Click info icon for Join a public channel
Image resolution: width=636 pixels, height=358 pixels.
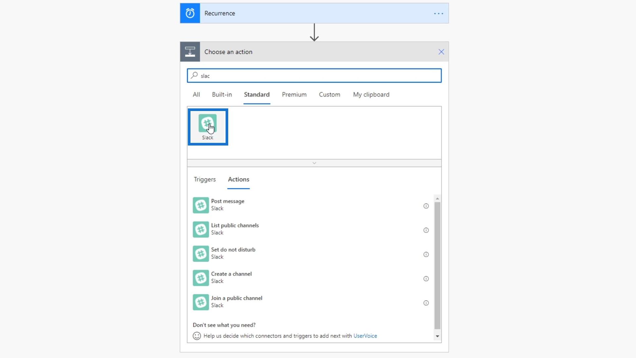(426, 303)
